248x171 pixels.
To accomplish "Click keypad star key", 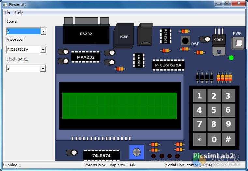I will point(199,139).
